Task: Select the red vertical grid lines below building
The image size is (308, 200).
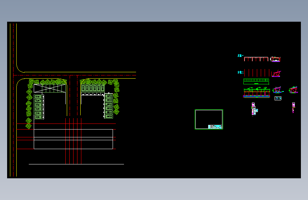Action: point(73,141)
